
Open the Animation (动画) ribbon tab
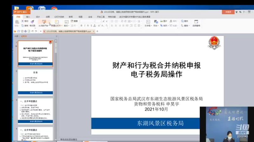click(48, 17)
